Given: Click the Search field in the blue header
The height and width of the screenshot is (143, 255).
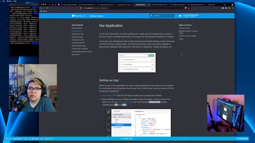Looking at the screenshot, I should click(162, 16).
